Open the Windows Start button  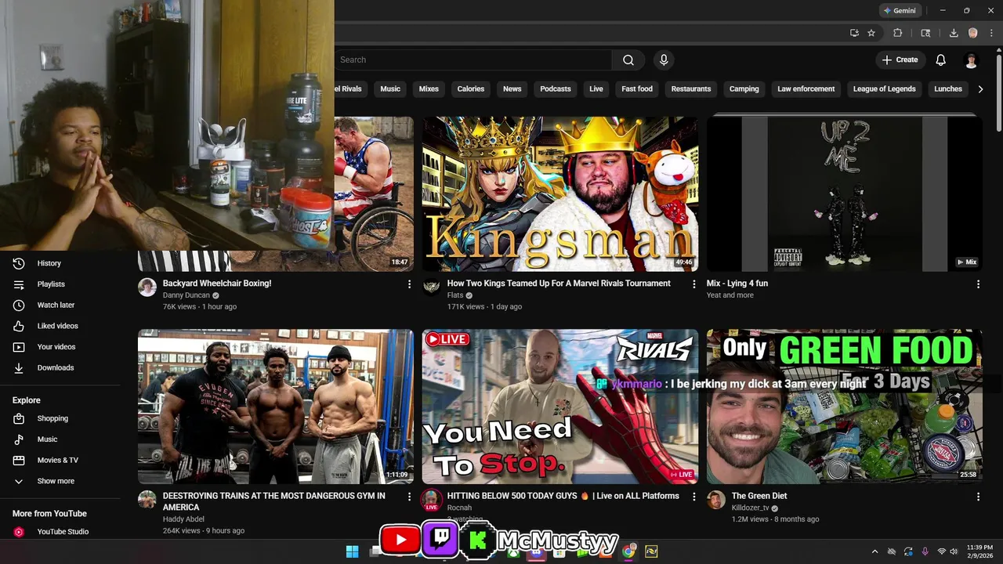click(353, 551)
